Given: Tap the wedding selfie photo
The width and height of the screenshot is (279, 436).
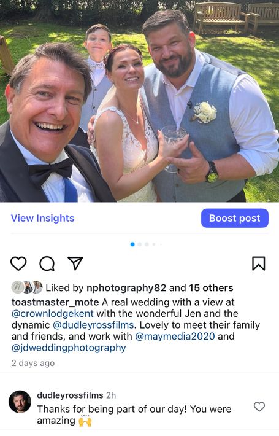Looking at the screenshot, I should (x=139, y=101).
